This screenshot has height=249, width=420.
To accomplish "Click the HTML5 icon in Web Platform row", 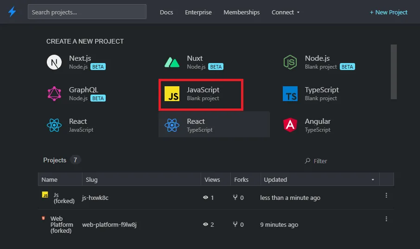I will point(44,218).
